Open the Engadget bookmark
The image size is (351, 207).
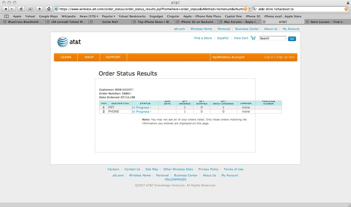(156, 16)
